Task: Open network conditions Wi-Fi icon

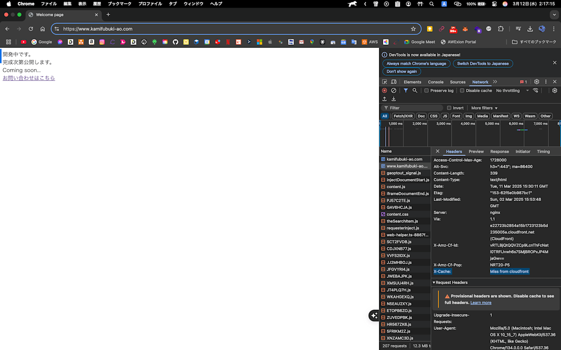Action: click(x=536, y=91)
